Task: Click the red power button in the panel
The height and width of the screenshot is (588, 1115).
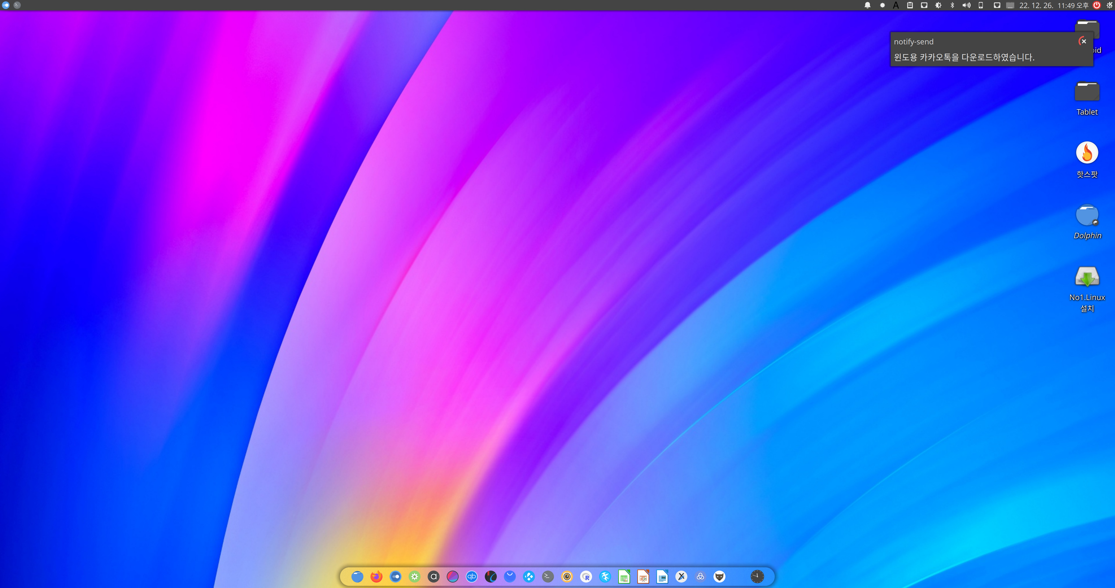Action: (1097, 5)
